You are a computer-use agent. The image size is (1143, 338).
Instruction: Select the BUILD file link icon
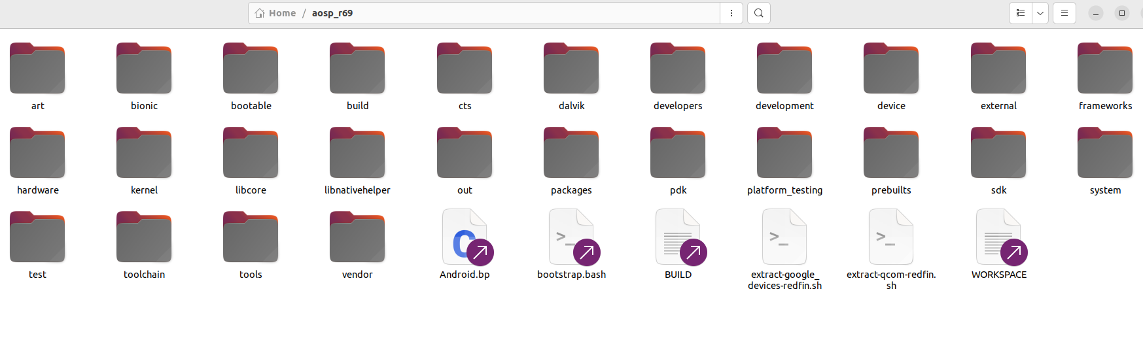(678, 237)
